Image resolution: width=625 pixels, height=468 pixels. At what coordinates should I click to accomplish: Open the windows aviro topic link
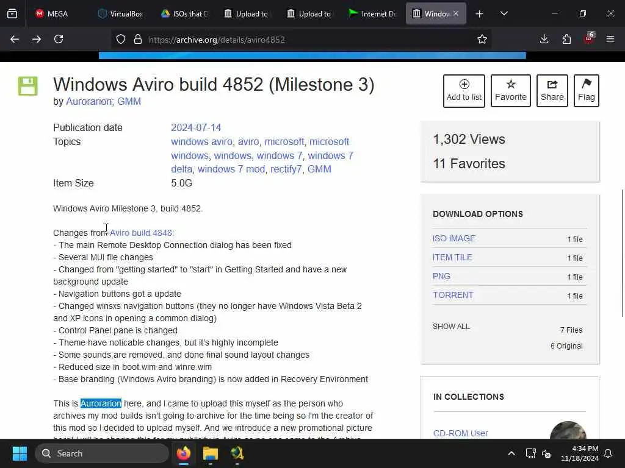click(201, 141)
